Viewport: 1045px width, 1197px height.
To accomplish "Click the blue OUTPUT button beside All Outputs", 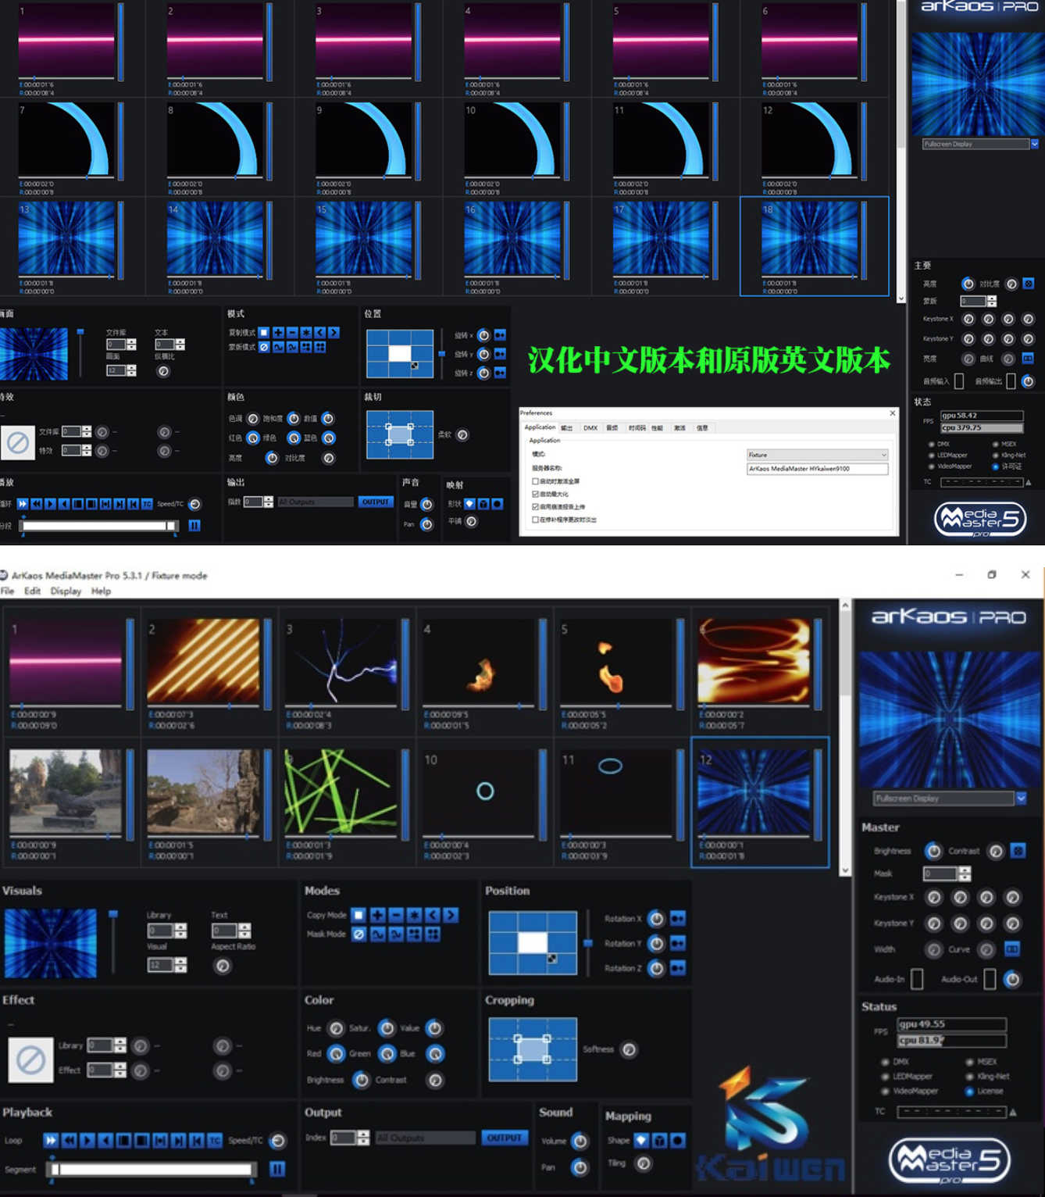I will (x=504, y=1138).
